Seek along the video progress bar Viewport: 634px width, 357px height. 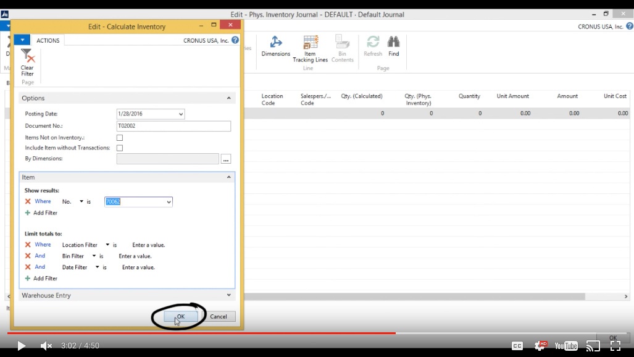[x=317, y=333]
